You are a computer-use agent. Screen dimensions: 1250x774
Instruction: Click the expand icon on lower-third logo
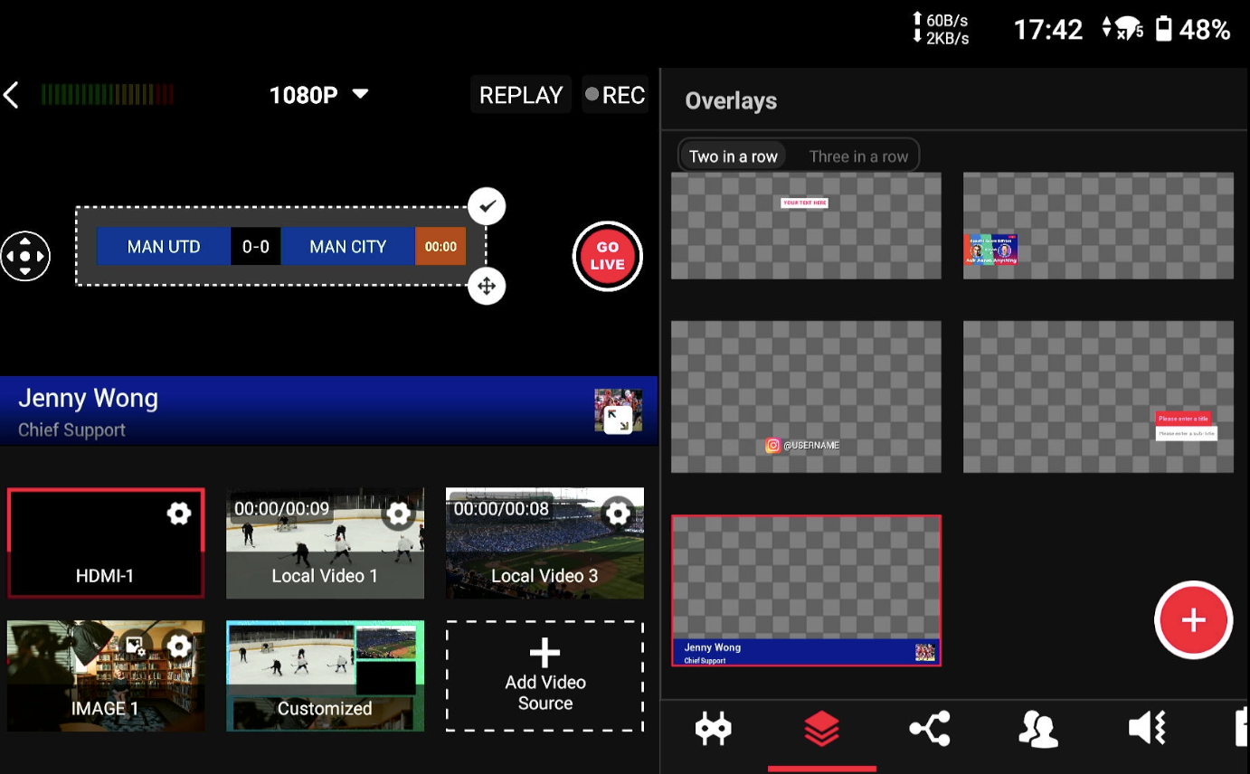[619, 420]
